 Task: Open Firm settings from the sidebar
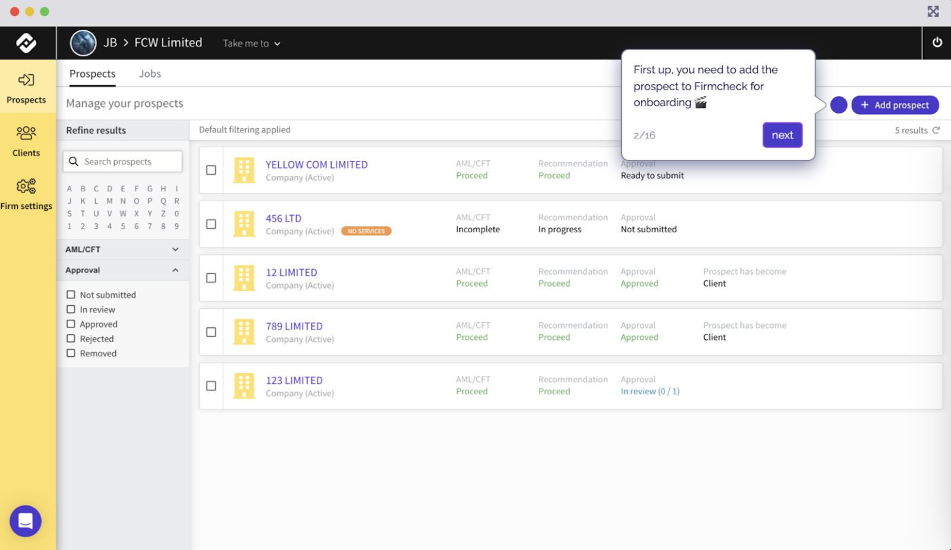pos(26,194)
